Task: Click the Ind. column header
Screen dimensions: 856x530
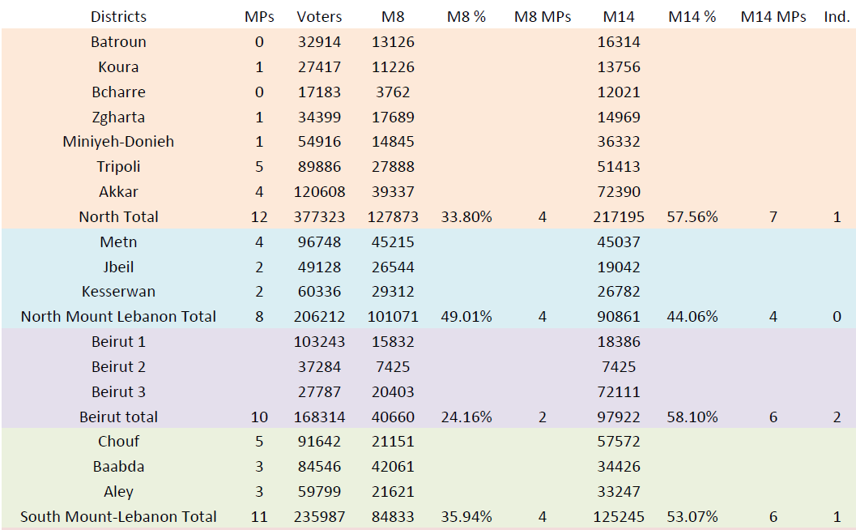Action: [837, 16]
